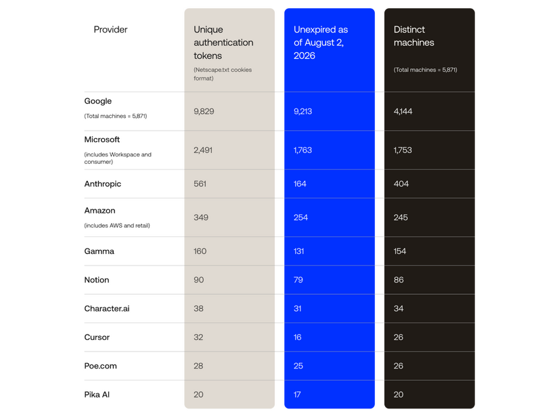Select the Pika AI provider label
Image resolution: width=559 pixels, height=420 pixels.
tap(97, 395)
